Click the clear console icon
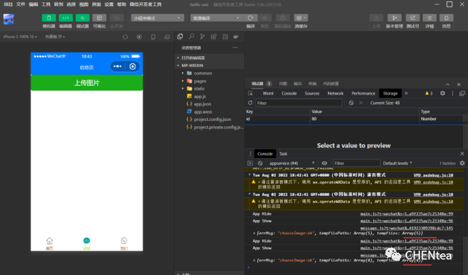468x275 pixels. (x=260, y=163)
